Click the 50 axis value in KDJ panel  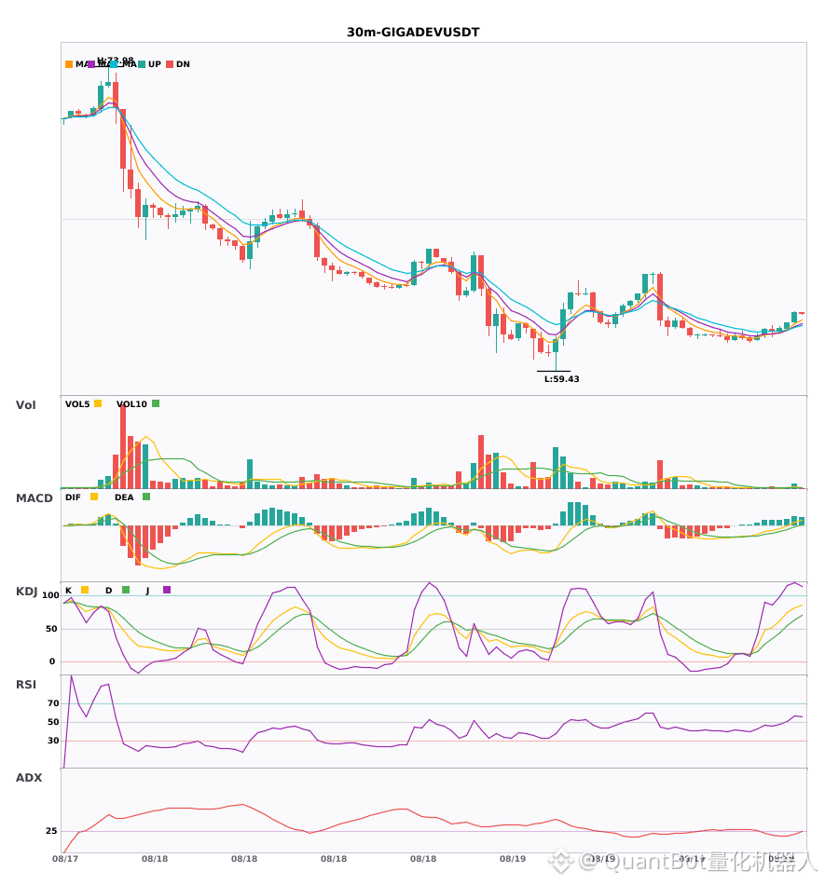coord(51,629)
